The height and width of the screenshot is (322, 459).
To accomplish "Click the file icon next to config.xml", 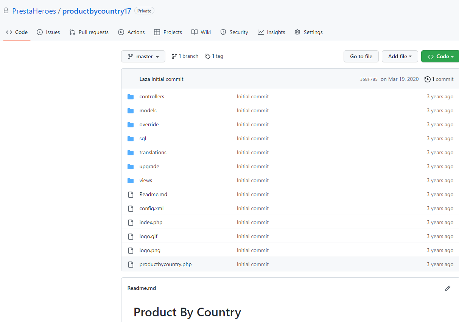I will pyautogui.click(x=131, y=209).
